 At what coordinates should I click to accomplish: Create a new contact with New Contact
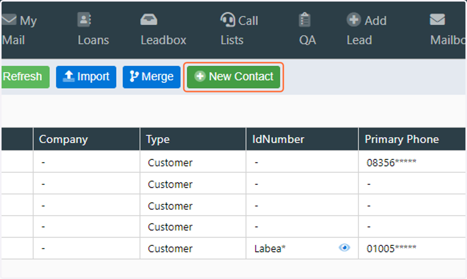[x=233, y=77]
